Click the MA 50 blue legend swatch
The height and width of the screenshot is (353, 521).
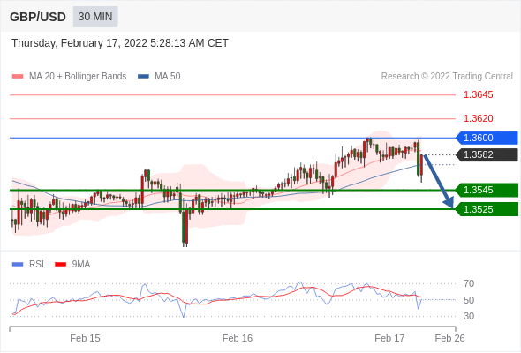[x=143, y=77]
